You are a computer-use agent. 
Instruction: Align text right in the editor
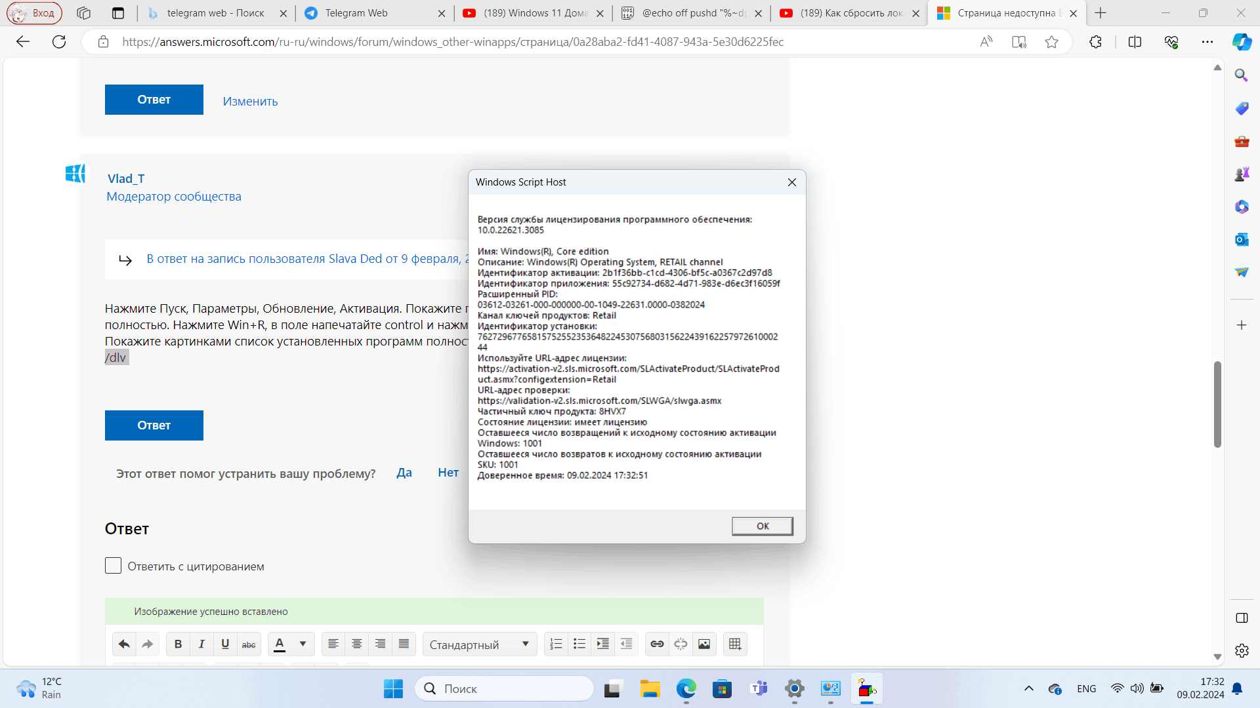pyautogui.click(x=381, y=644)
